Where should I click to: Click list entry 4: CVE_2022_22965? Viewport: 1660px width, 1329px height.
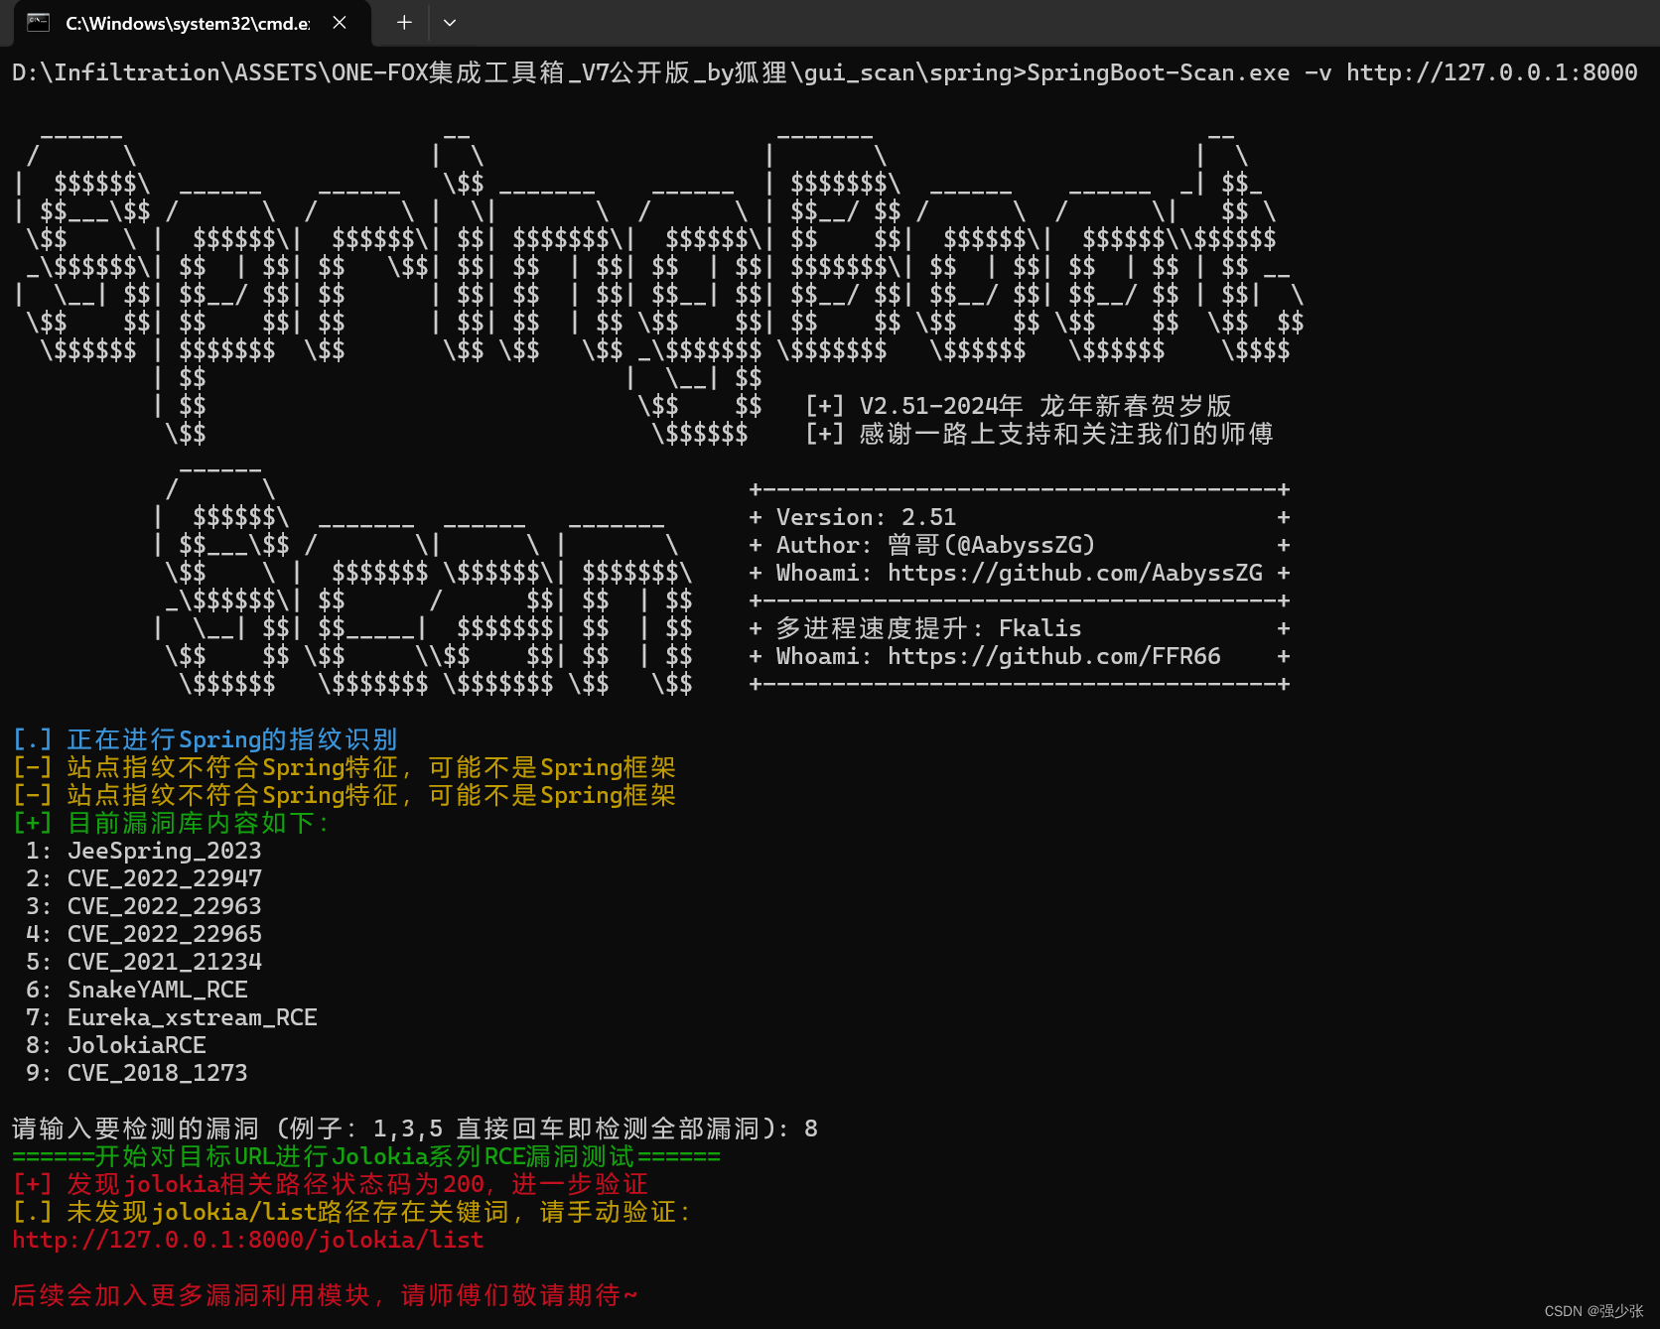point(144,934)
